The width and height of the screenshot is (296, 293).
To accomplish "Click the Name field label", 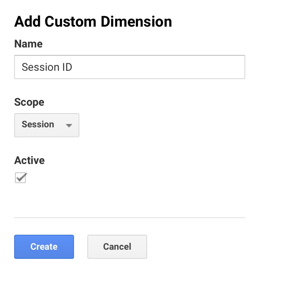I will coord(29,44).
